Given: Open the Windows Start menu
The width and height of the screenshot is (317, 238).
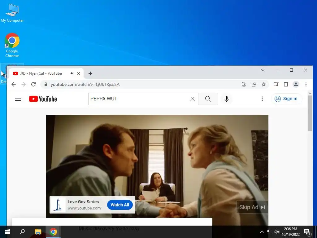Looking at the screenshot, I should point(7,232).
